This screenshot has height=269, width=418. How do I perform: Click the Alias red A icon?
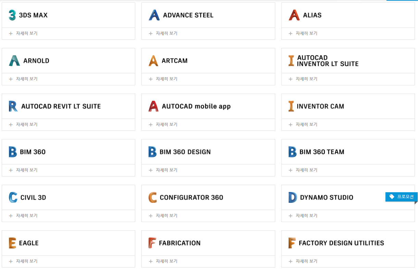click(x=294, y=15)
